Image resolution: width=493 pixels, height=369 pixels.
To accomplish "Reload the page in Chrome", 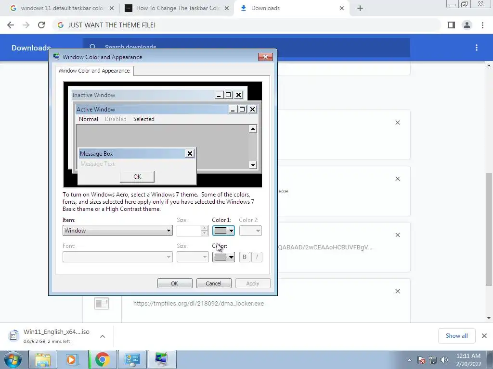I will pos(41,25).
